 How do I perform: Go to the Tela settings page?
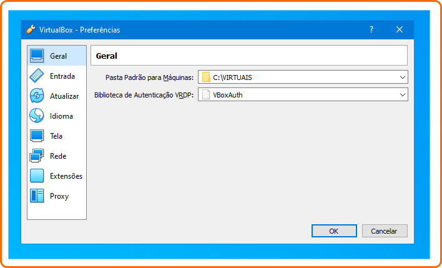(56, 136)
